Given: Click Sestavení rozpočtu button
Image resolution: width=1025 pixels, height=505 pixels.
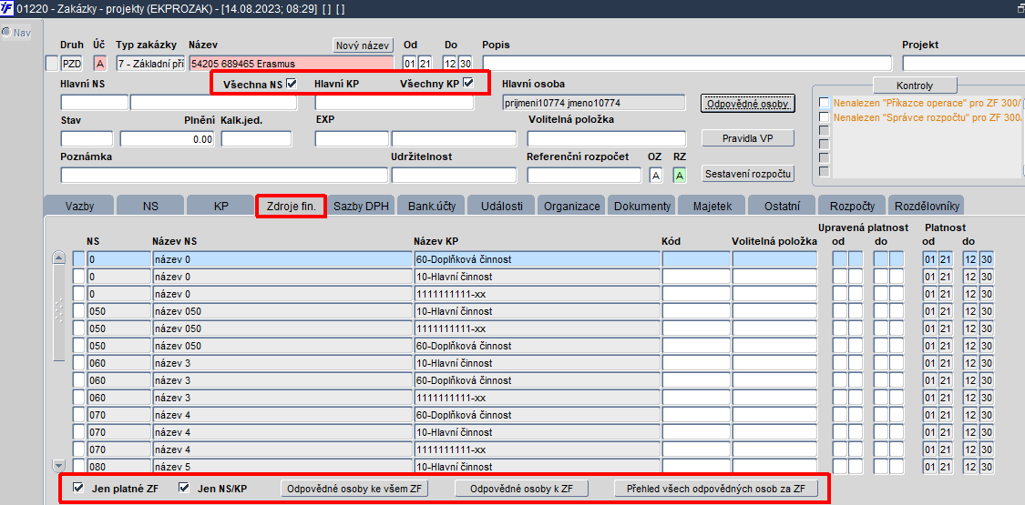Looking at the screenshot, I should (748, 173).
